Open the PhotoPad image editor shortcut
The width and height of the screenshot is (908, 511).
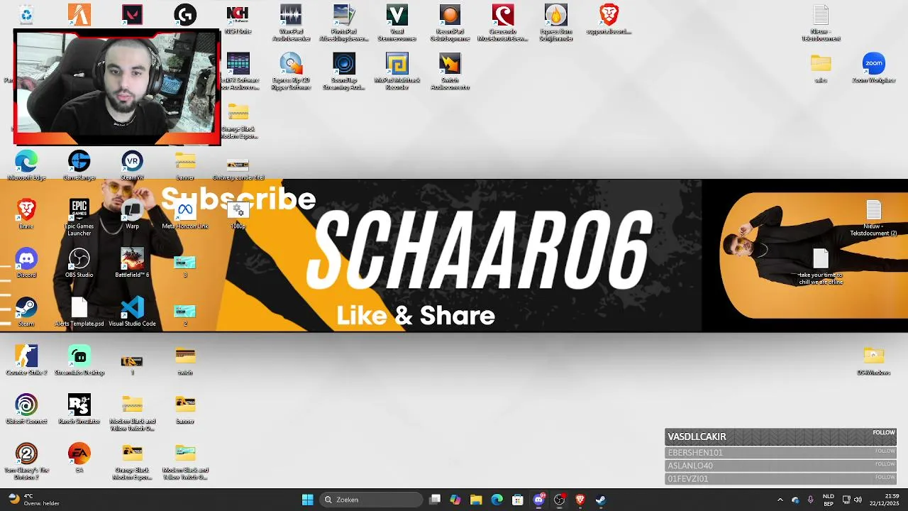click(x=344, y=23)
